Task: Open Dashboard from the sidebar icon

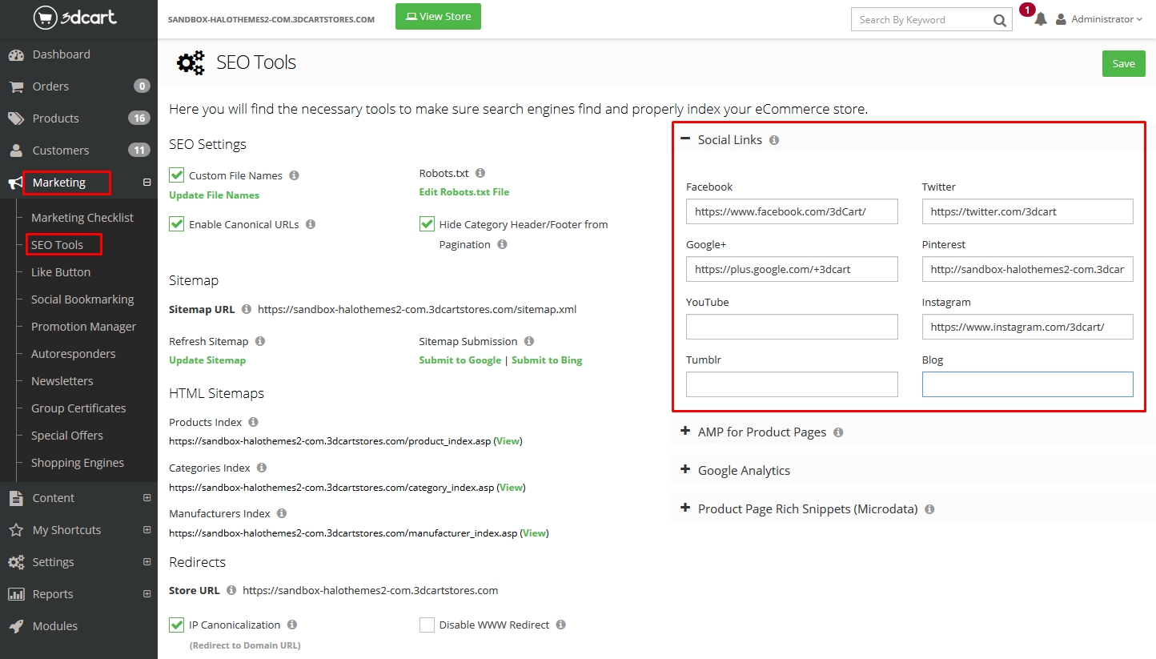Action: tap(16, 54)
